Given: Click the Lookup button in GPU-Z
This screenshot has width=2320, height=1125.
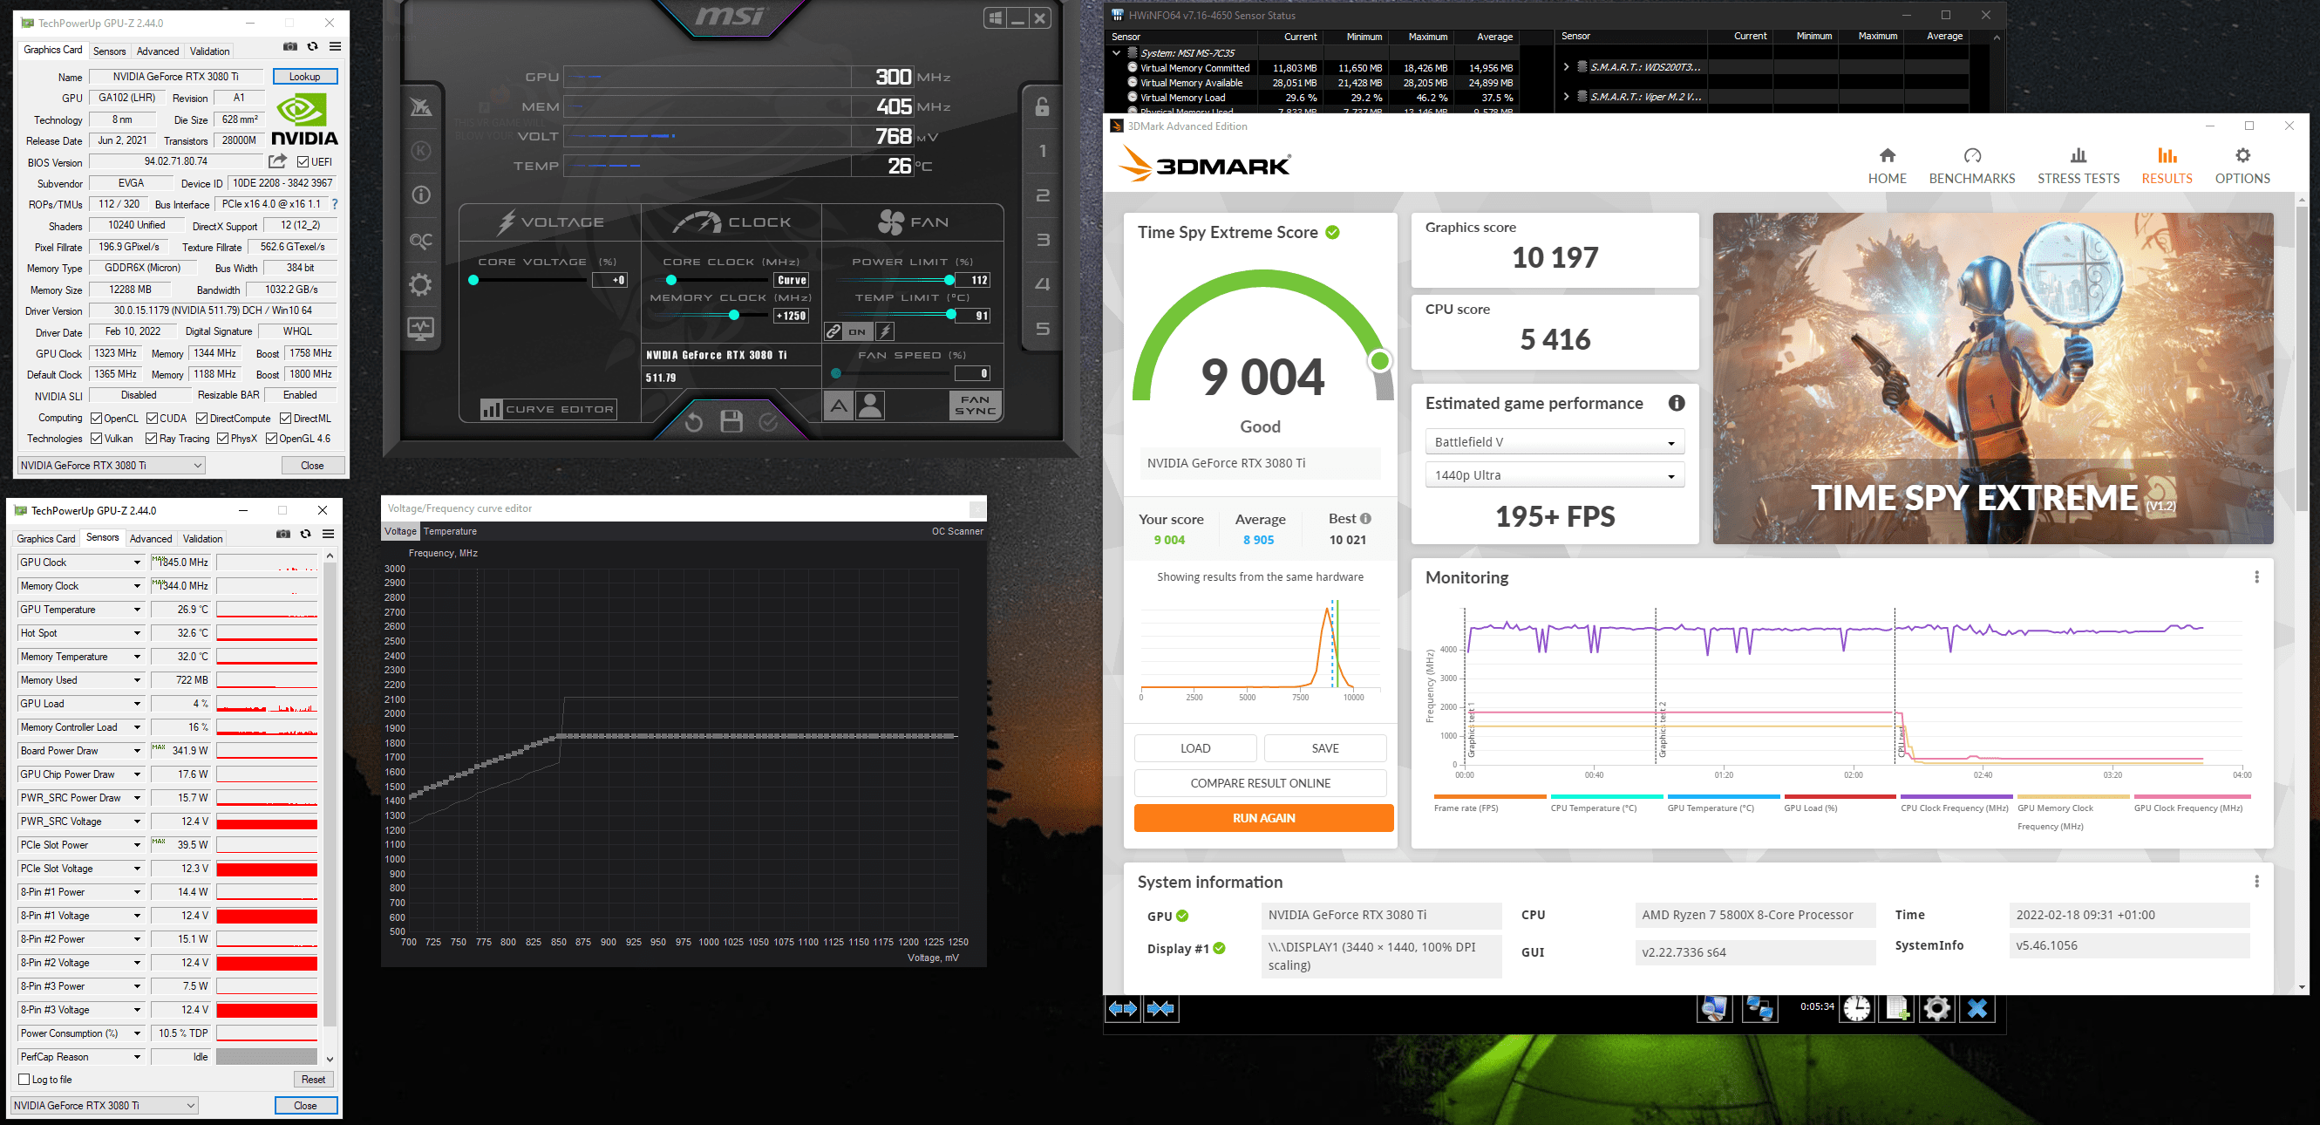Looking at the screenshot, I should (x=305, y=77).
